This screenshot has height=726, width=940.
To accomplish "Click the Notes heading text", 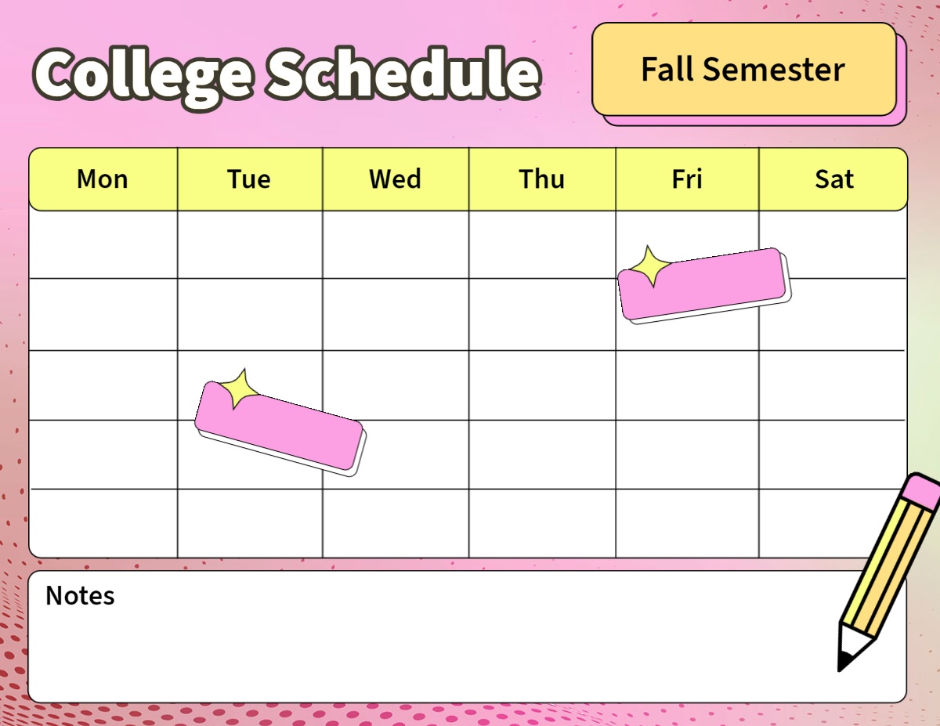I will [80, 596].
